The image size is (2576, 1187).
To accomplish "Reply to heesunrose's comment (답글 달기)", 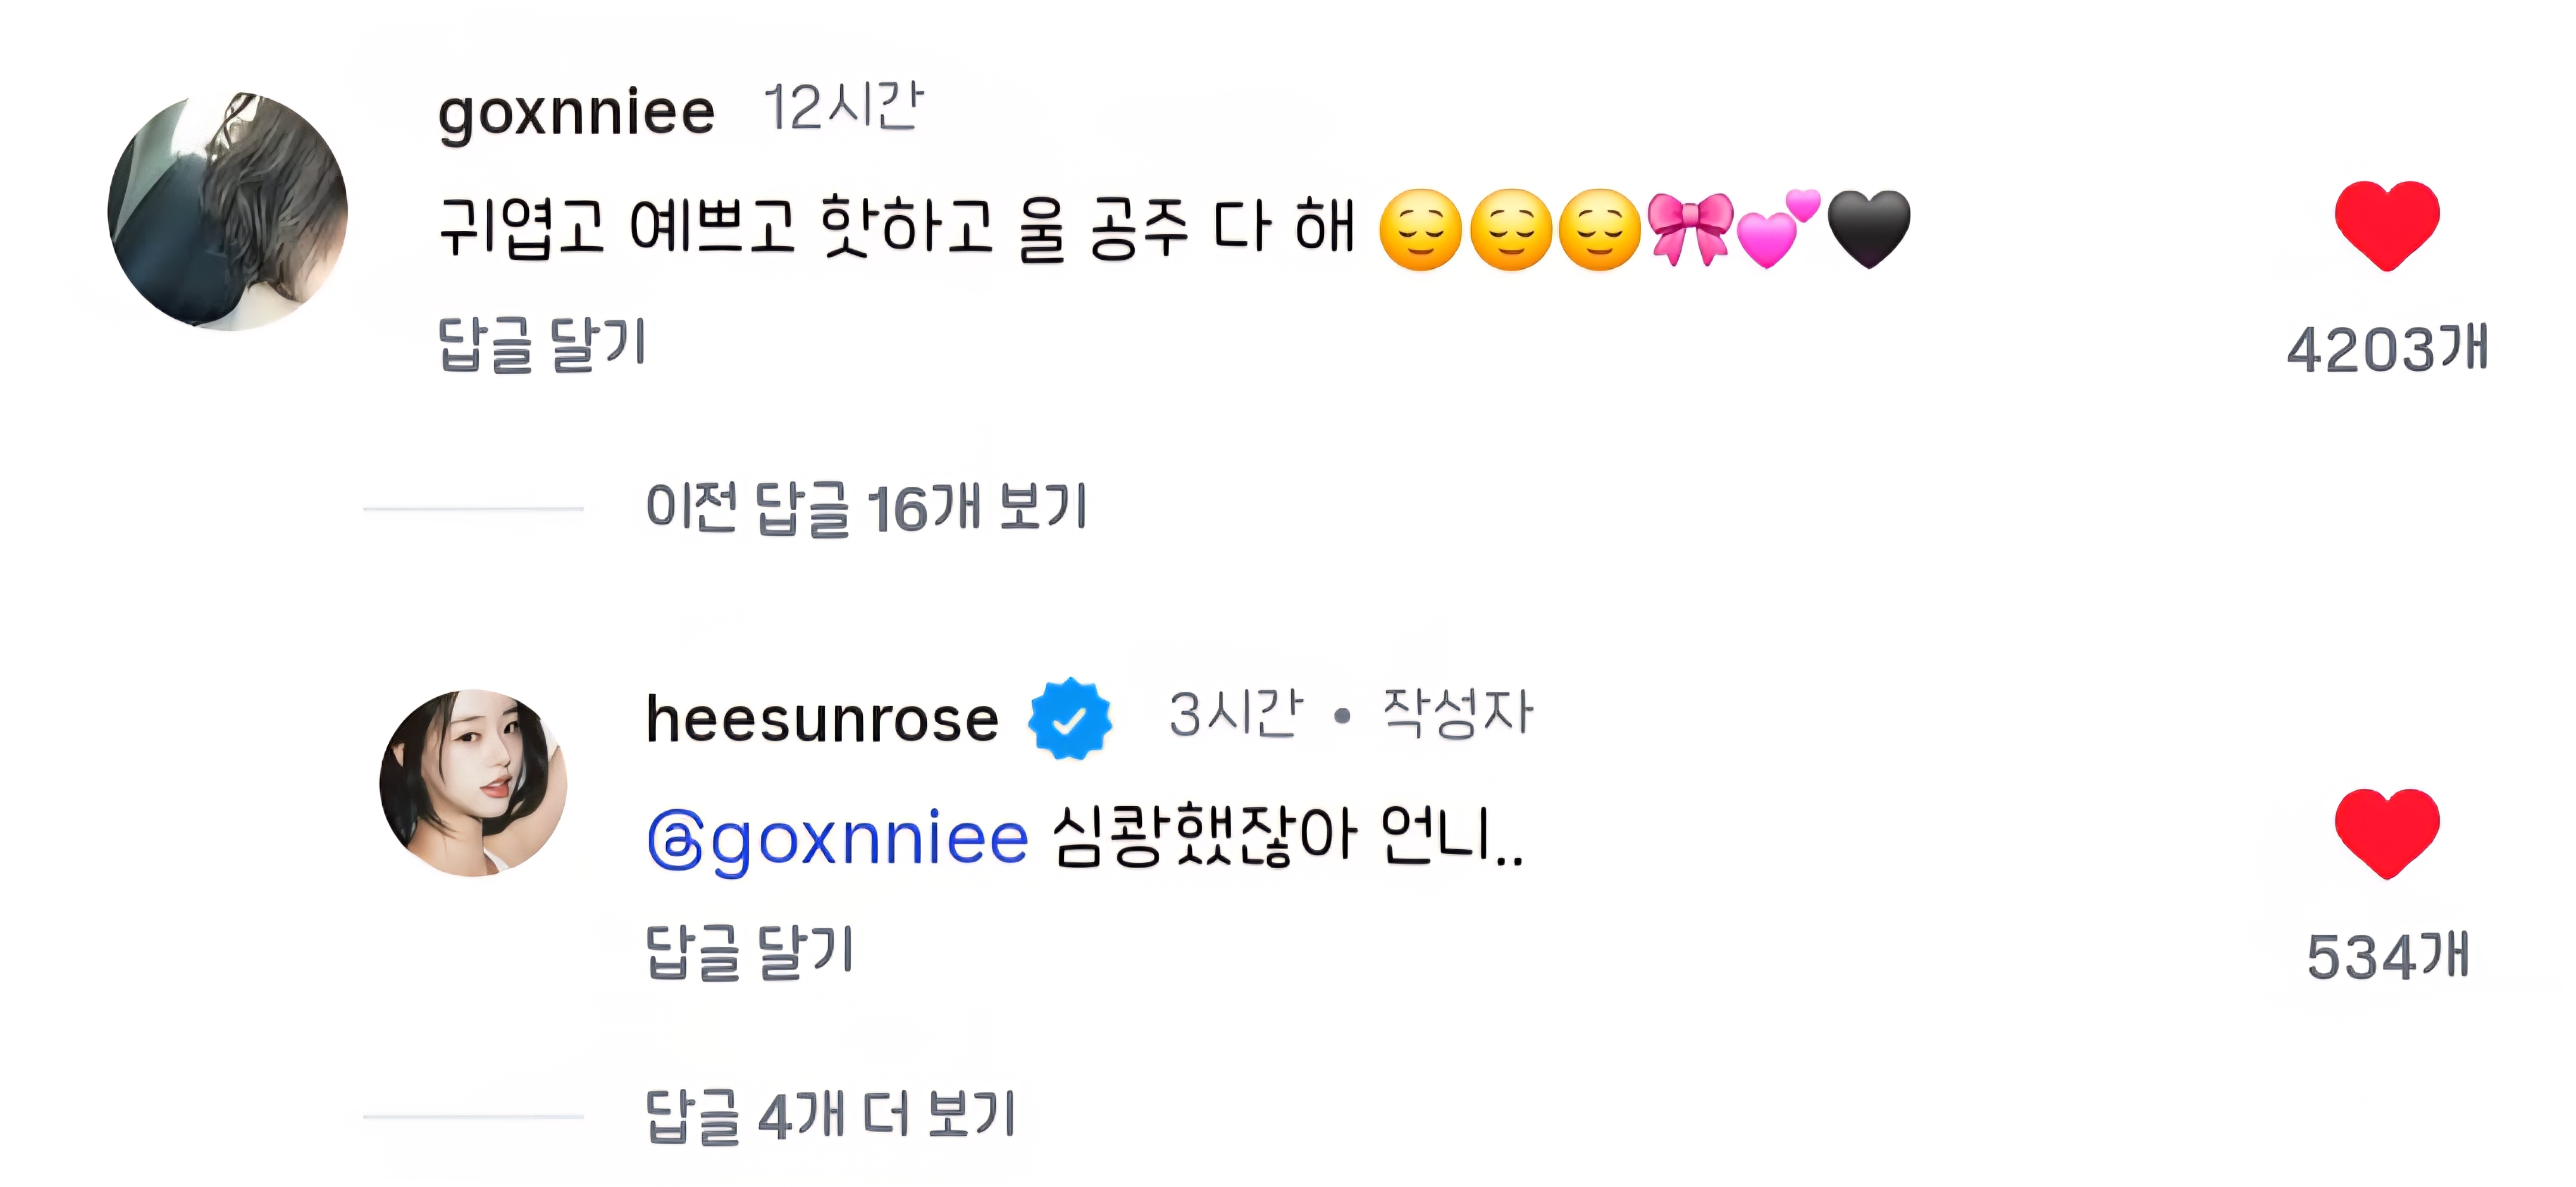I will (749, 951).
